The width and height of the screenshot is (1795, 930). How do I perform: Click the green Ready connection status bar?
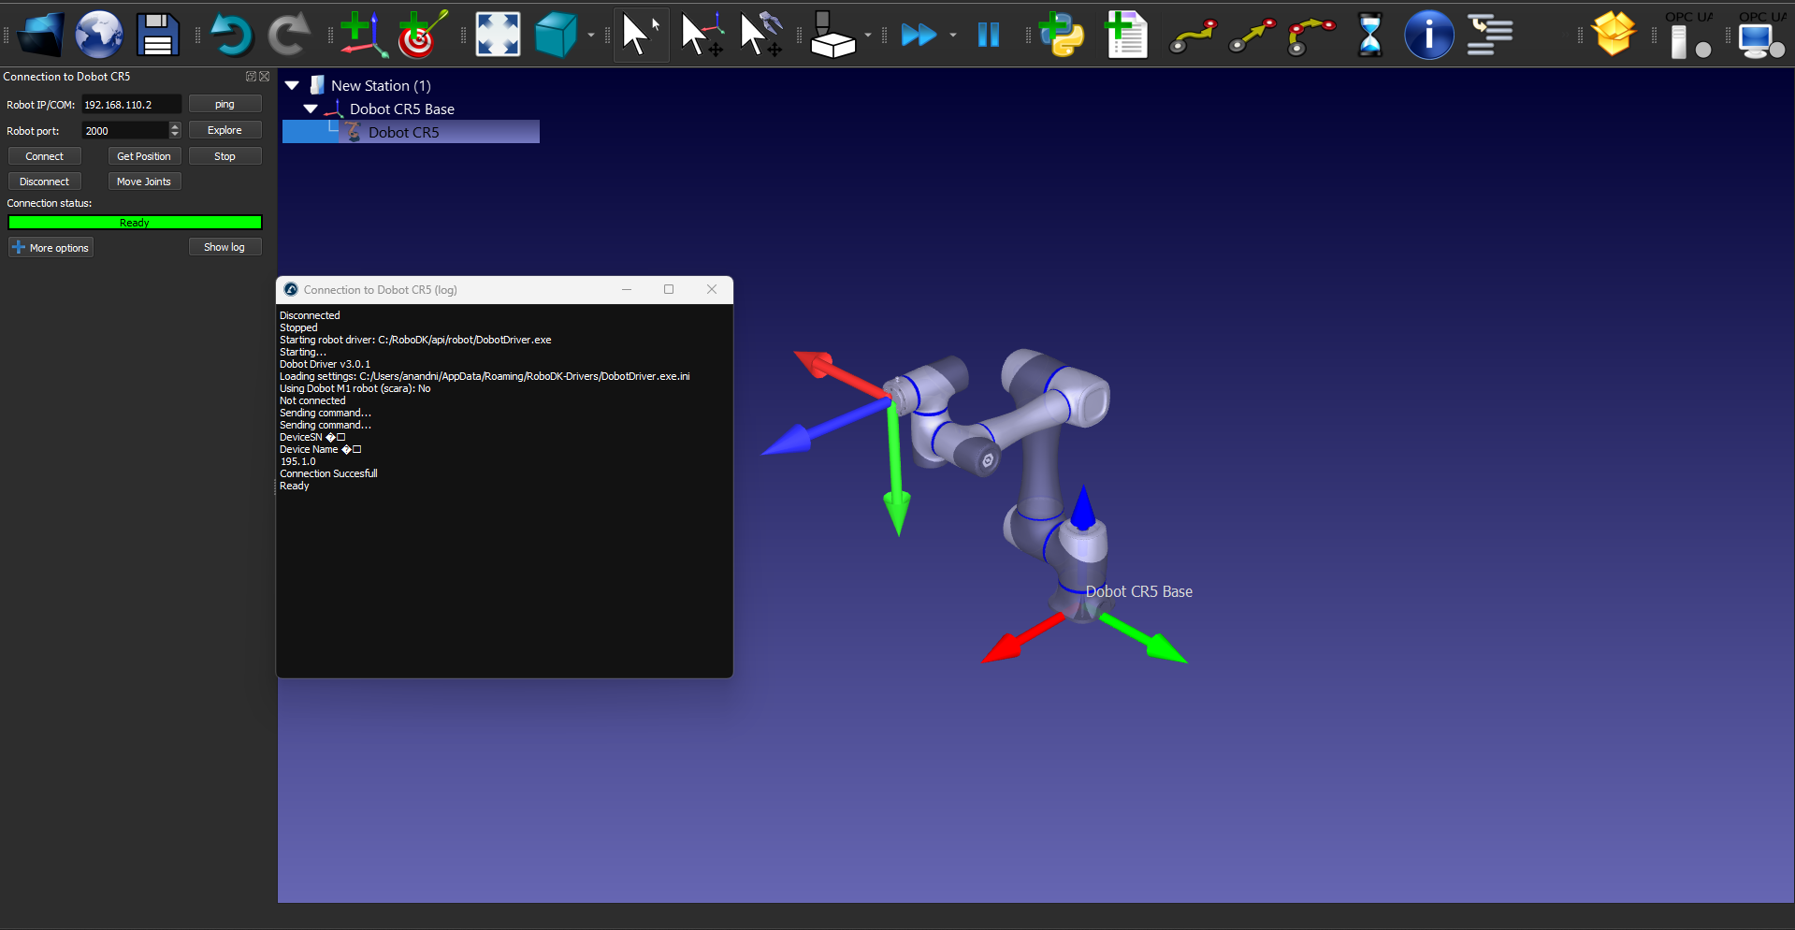135,223
